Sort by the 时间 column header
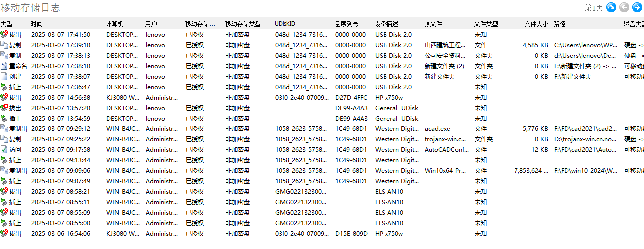The image size is (644, 249). 36,24
